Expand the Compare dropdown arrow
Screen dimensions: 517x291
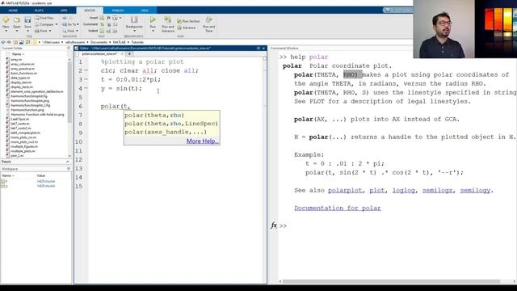57,24
